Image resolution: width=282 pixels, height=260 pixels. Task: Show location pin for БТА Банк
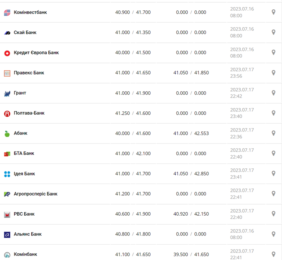(273, 153)
